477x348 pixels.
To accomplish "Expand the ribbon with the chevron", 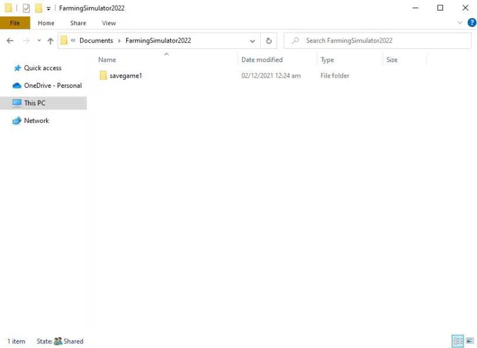I will click(x=459, y=23).
